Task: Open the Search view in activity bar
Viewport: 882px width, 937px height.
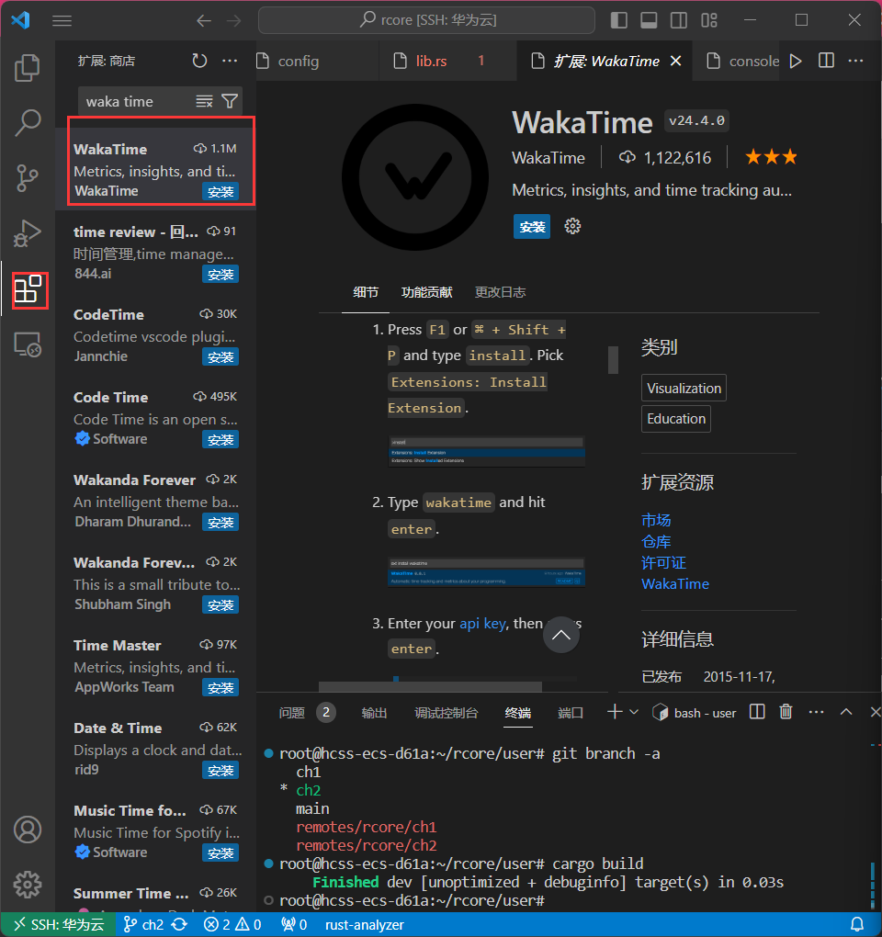Action: [x=28, y=122]
